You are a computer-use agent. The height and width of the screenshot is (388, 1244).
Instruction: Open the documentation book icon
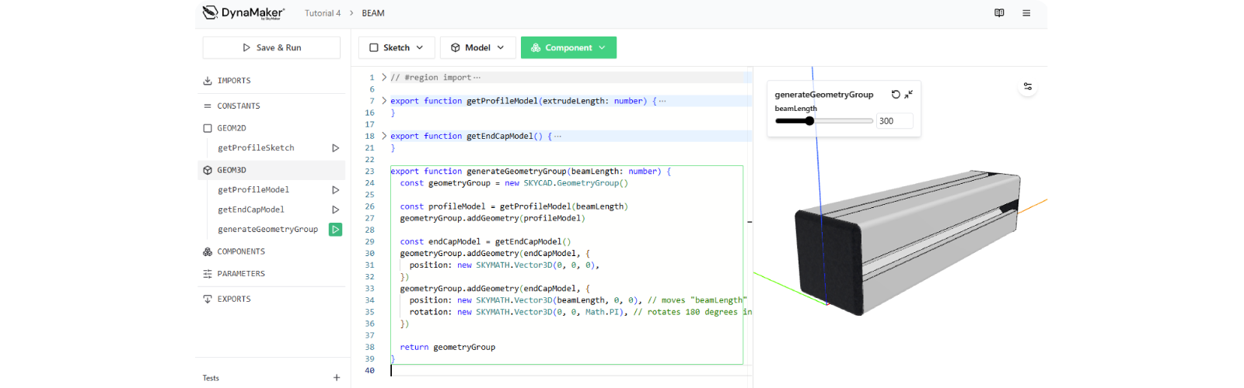pyautogui.click(x=999, y=13)
